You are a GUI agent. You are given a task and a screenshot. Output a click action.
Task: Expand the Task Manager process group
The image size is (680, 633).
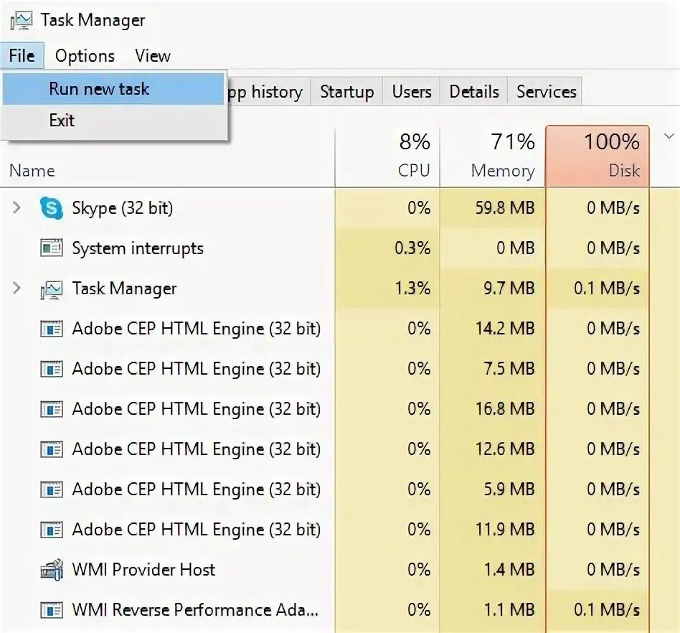tap(17, 289)
